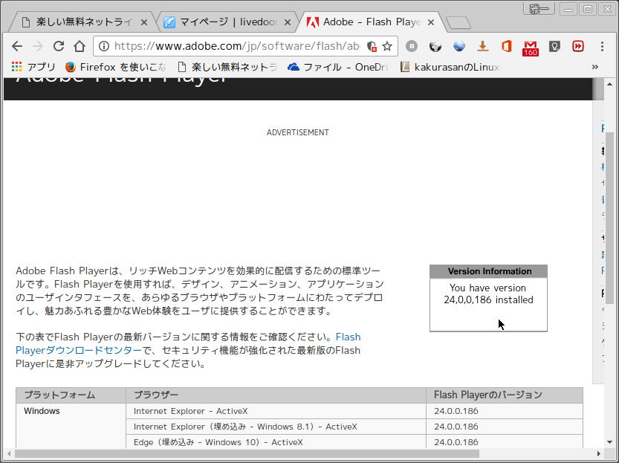The image size is (619, 463).
Task: View site information icon in address bar
Action: [x=104, y=46]
